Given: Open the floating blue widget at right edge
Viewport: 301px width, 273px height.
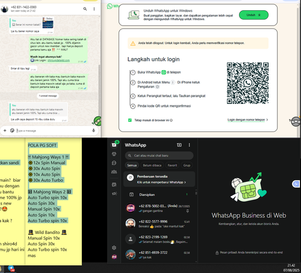Looking at the screenshot, I should point(296,184).
